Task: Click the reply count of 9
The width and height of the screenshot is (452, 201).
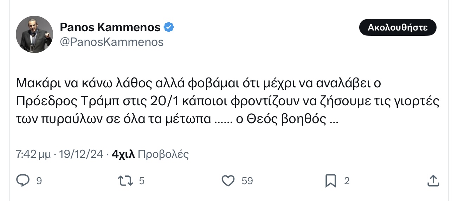Action: coord(39,181)
